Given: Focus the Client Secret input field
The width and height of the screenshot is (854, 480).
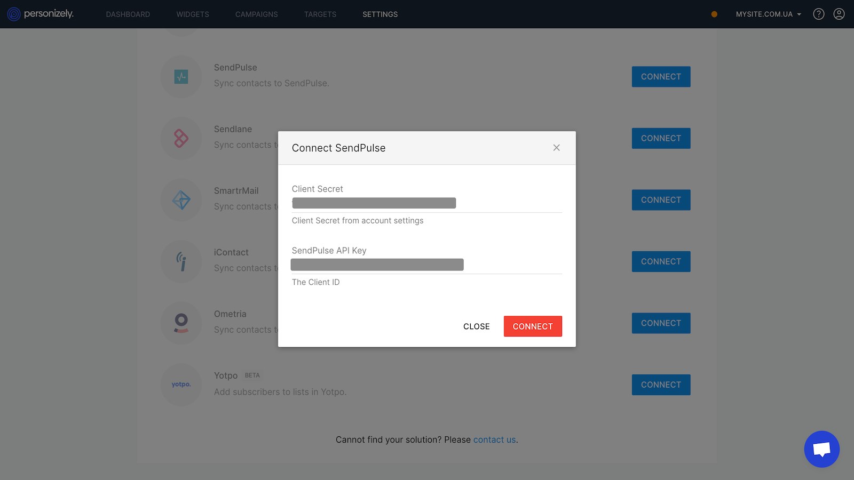Looking at the screenshot, I should click(426, 203).
